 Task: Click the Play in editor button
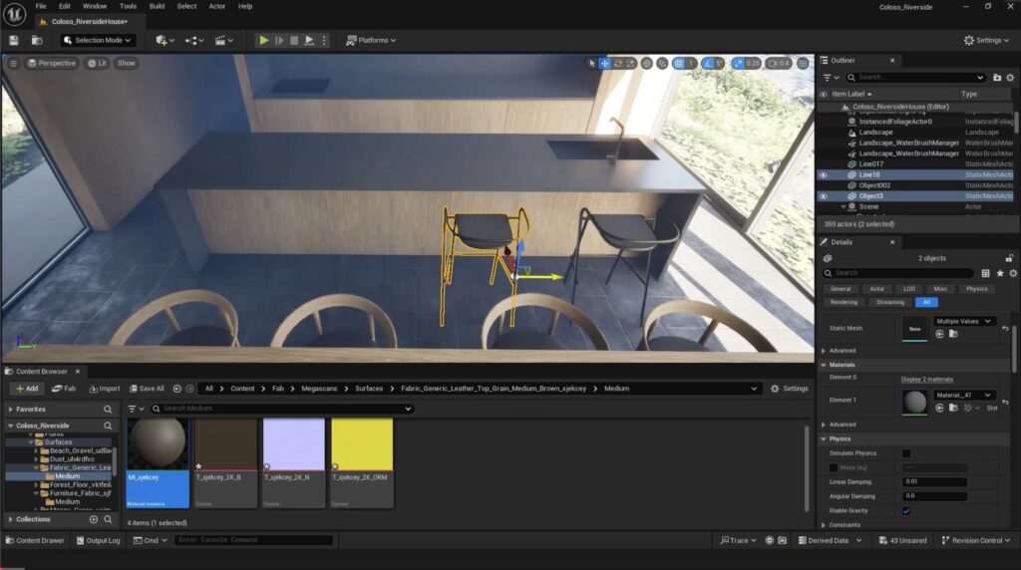pyautogui.click(x=263, y=40)
